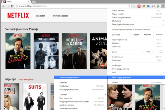Bookmark the page with the star icon

(x=129, y=6)
